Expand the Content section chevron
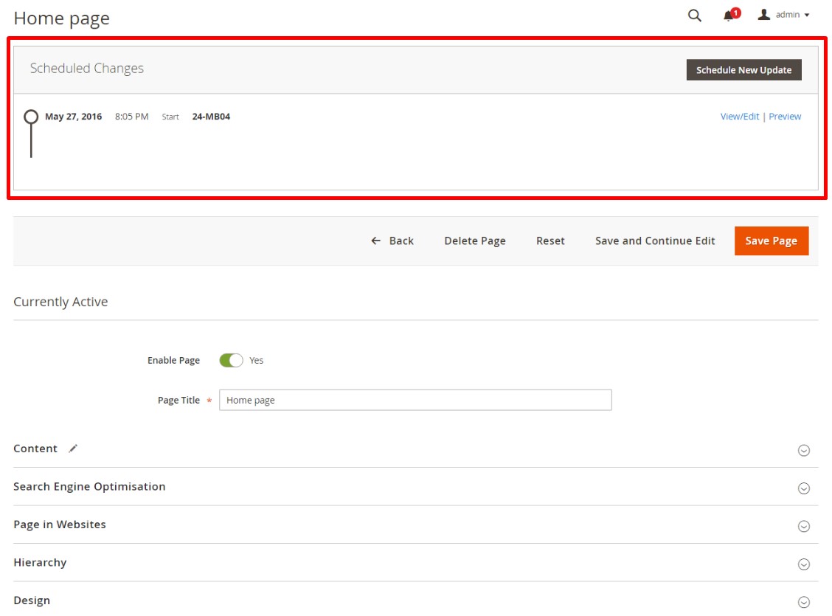832x616 pixels. click(804, 450)
